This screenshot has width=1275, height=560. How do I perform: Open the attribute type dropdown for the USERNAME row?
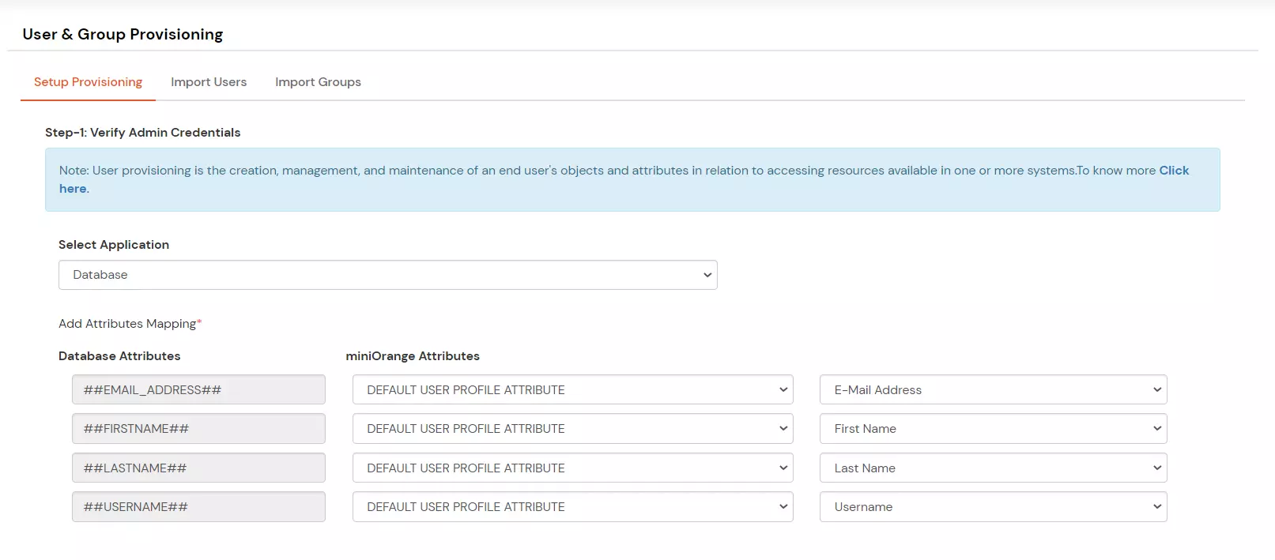point(572,506)
